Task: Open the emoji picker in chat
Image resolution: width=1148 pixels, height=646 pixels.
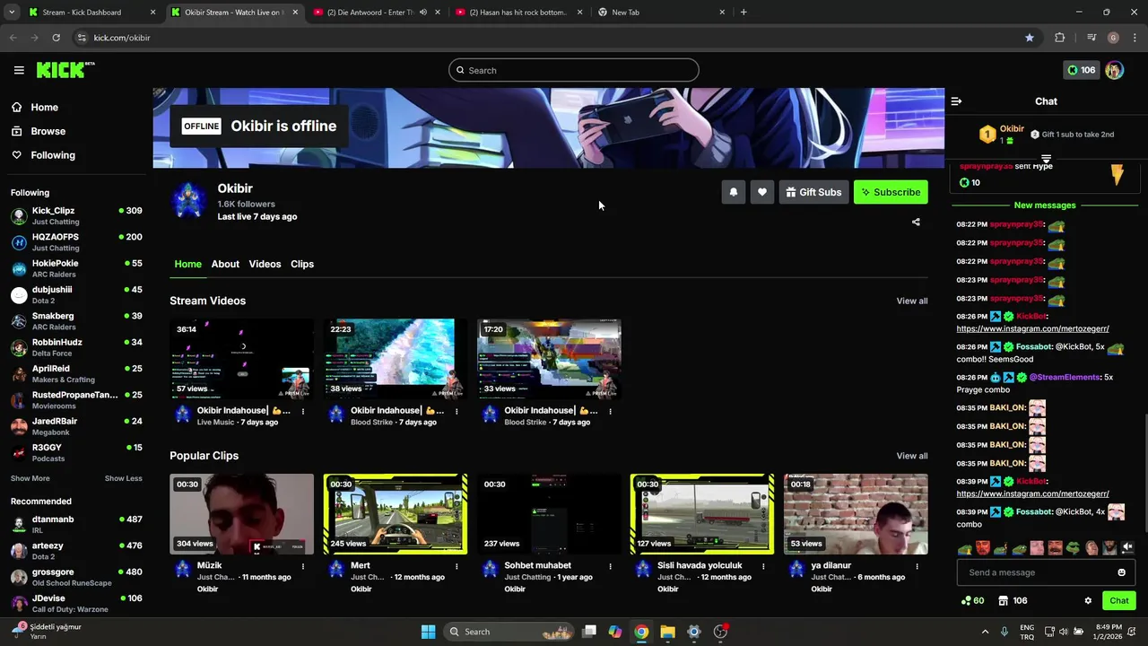Action: pyautogui.click(x=1121, y=572)
